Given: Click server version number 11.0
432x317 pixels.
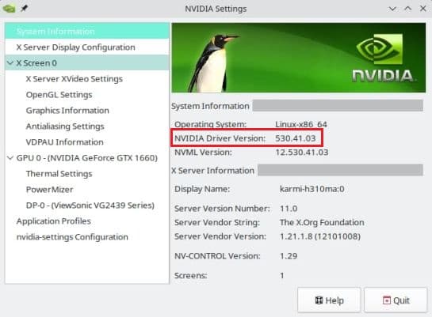Looking at the screenshot, I should [289, 209].
